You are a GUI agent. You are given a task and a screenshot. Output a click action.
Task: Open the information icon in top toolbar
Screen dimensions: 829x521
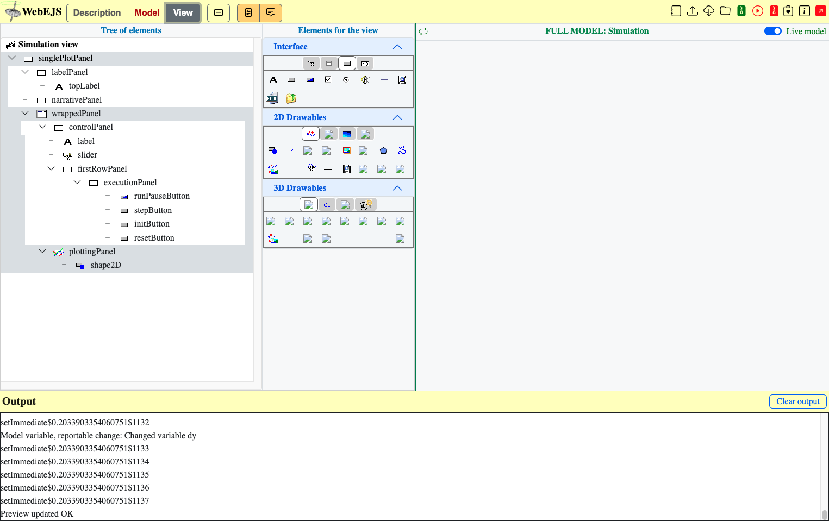tap(805, 11)
